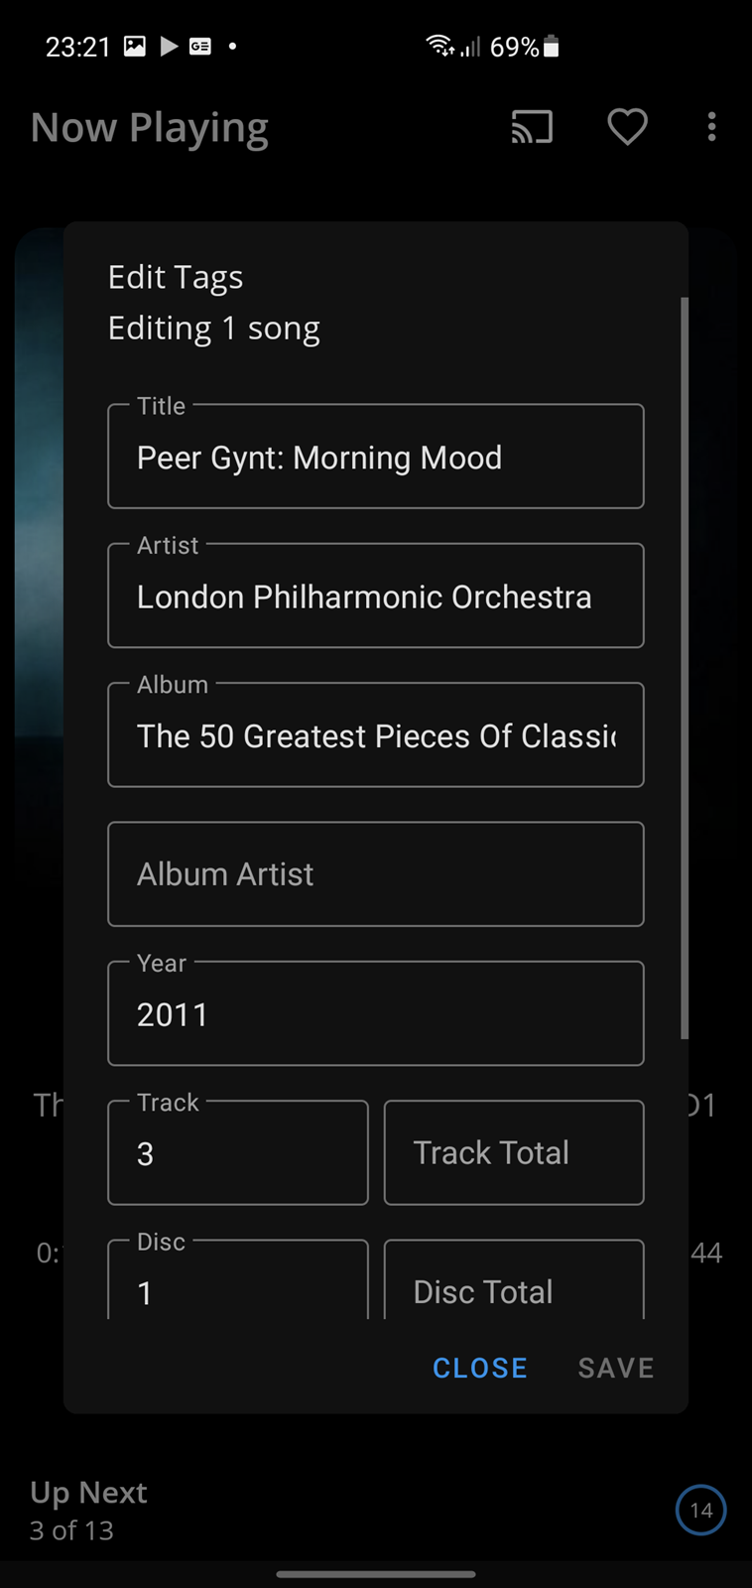The image size is (752, 1588).
Task: Focus the Track Total field
Action: click(514, 1152)
